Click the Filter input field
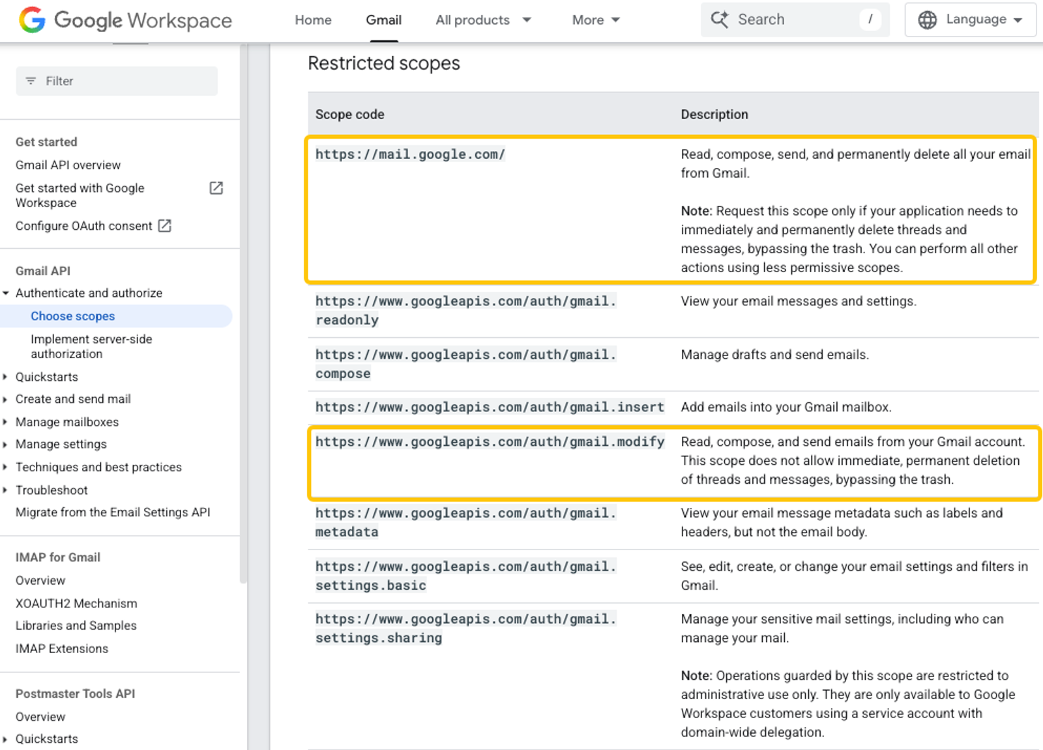Image resolution: width=1043 pixels, height=750 pixels. 117,81
